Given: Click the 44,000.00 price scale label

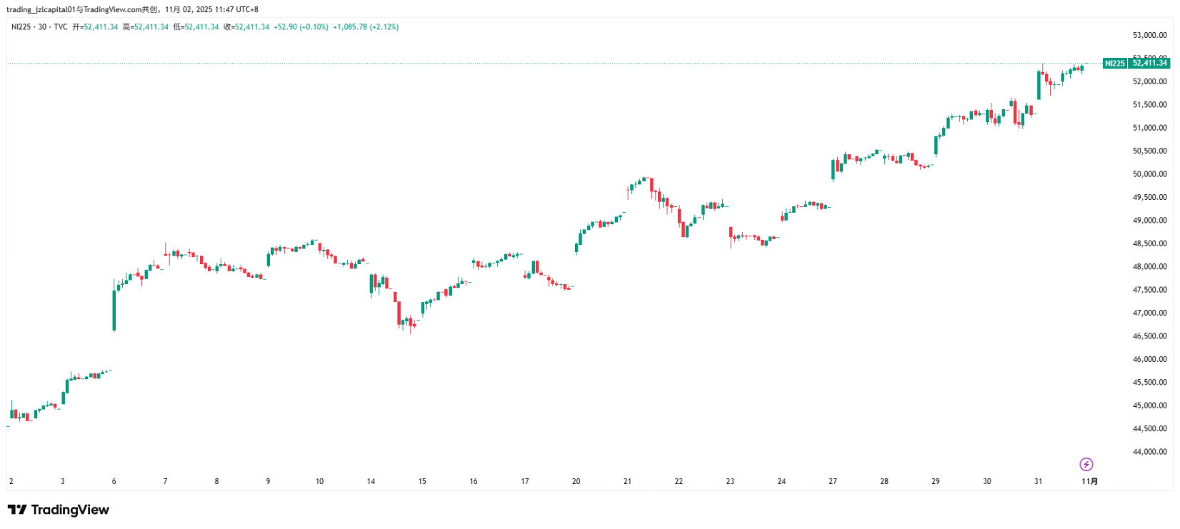Looking at the screenshot, I should click(x=1149, y=452).
